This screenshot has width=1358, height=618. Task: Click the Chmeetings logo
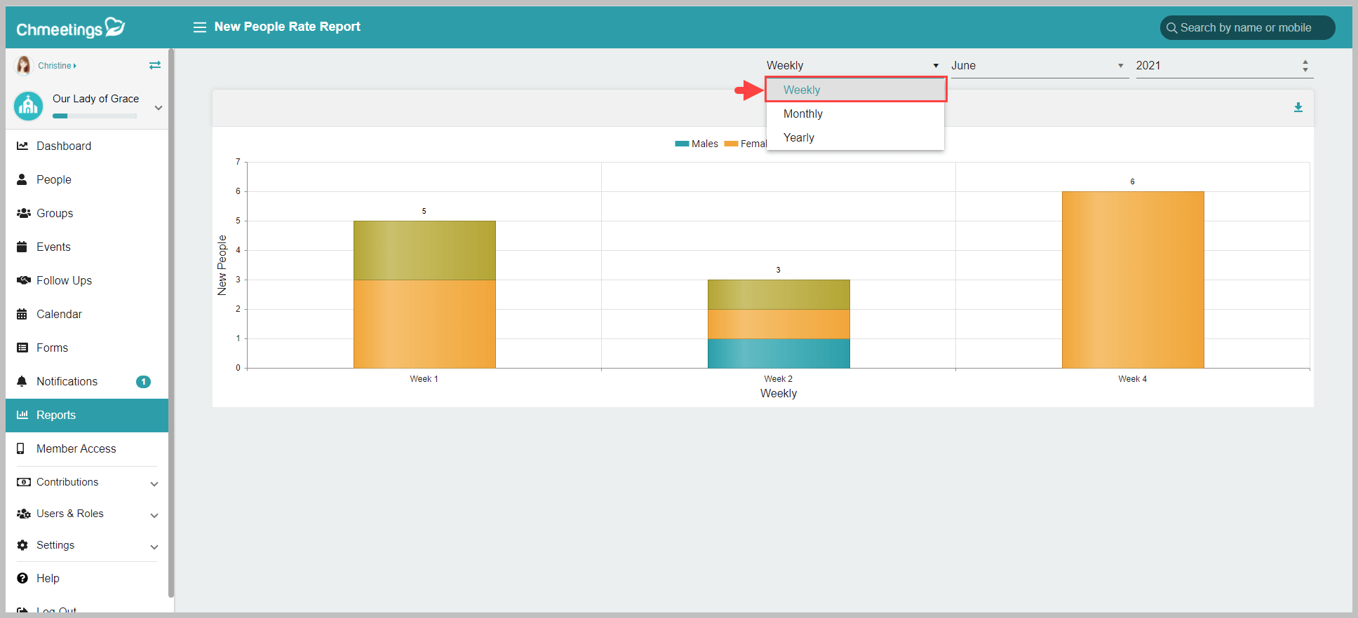(71, 28)
